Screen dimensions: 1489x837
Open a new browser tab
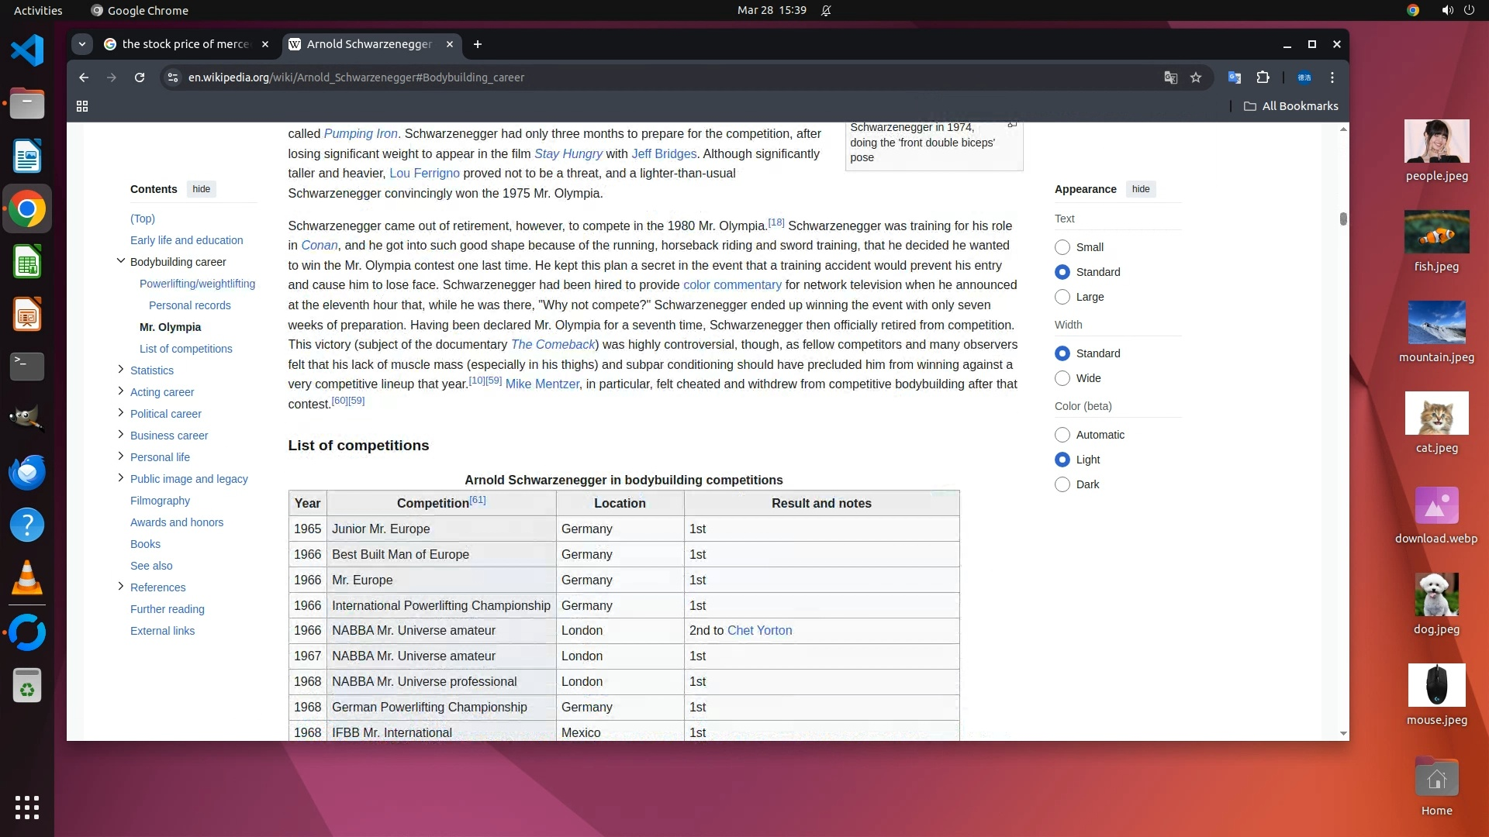pyautogui.click(x=478, y=44)
